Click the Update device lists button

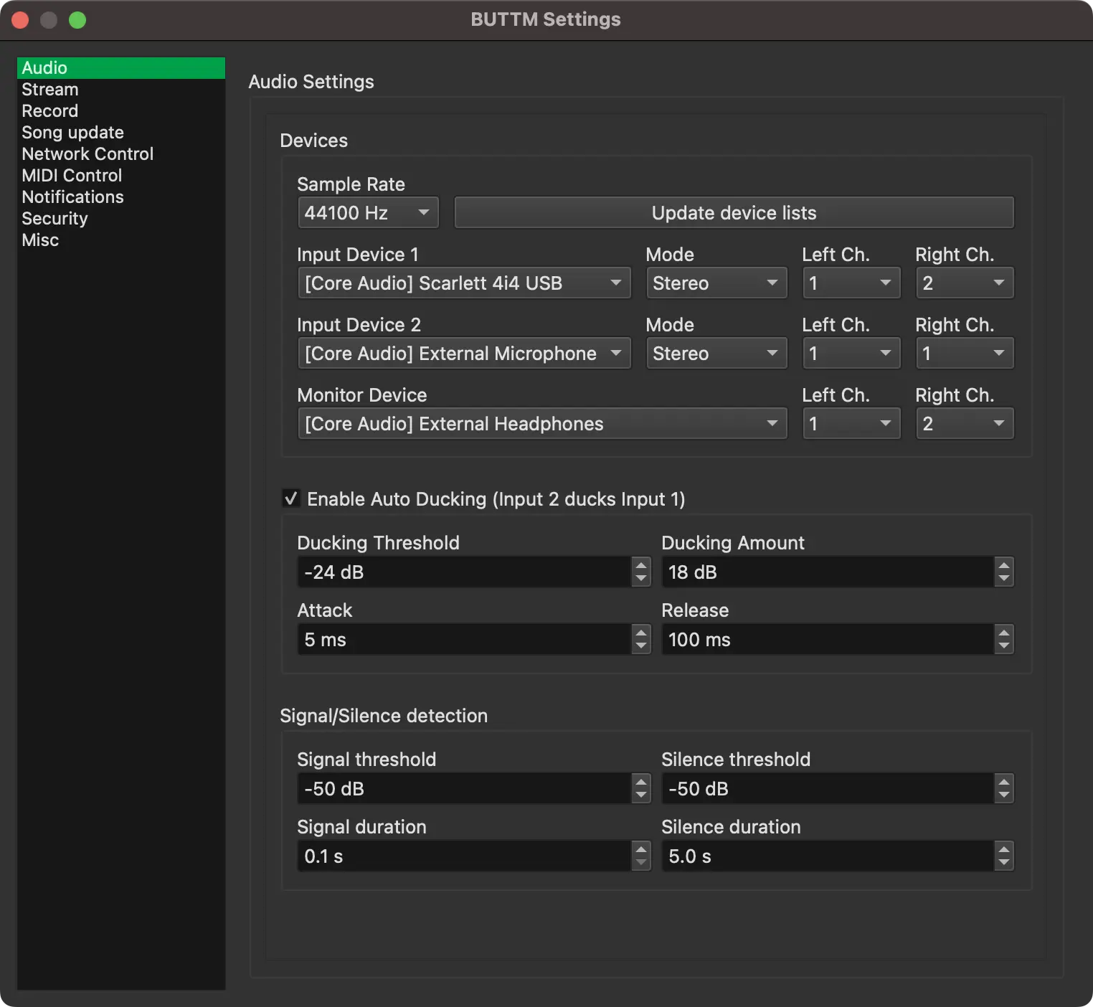click(x=733, y=212)
